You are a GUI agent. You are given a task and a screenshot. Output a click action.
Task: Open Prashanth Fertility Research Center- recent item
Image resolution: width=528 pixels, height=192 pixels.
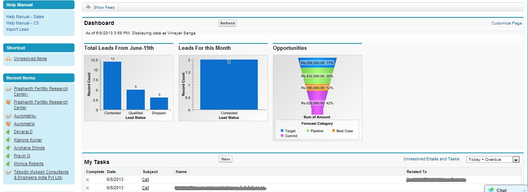(x=41, y=91)
